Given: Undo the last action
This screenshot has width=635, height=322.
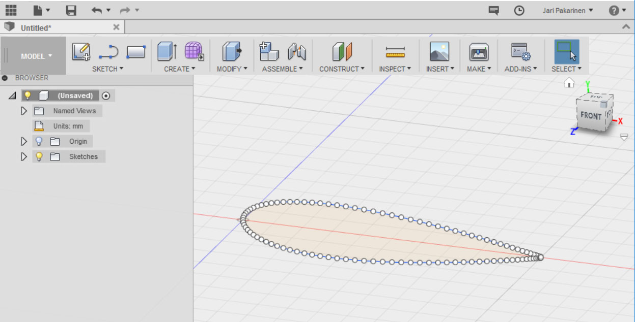Looking at the screenshot, I should coord(97,10).
